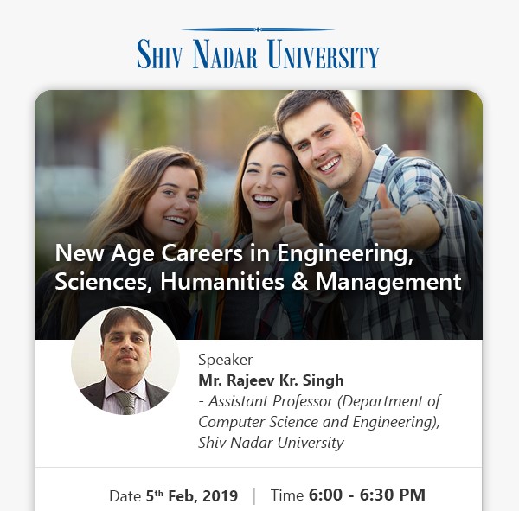Click the horizontal separator below speaker details

(x=259, y=468)
